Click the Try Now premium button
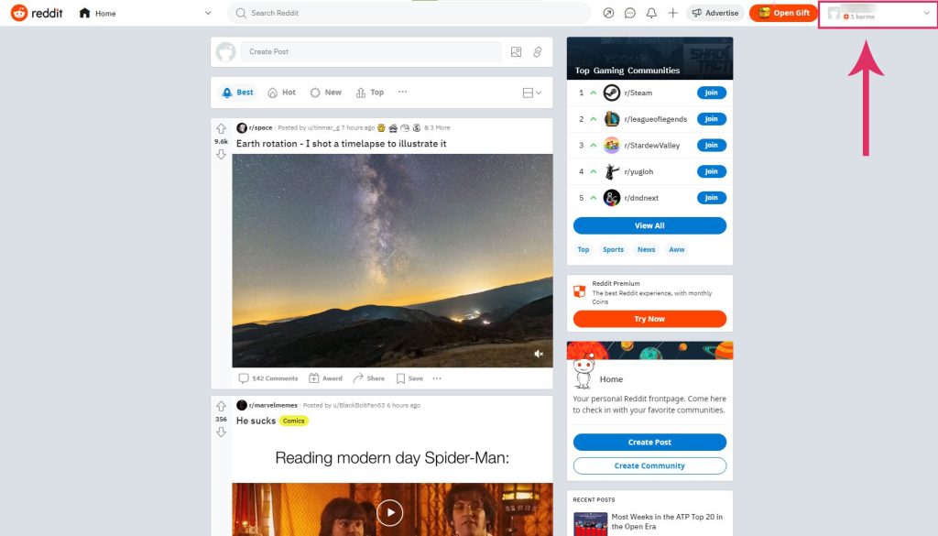Viewport: 938px width, 536px height. pos(649,319)
